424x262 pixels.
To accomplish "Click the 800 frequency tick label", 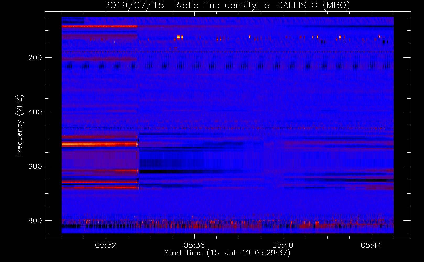I will [x=35, y=221].
